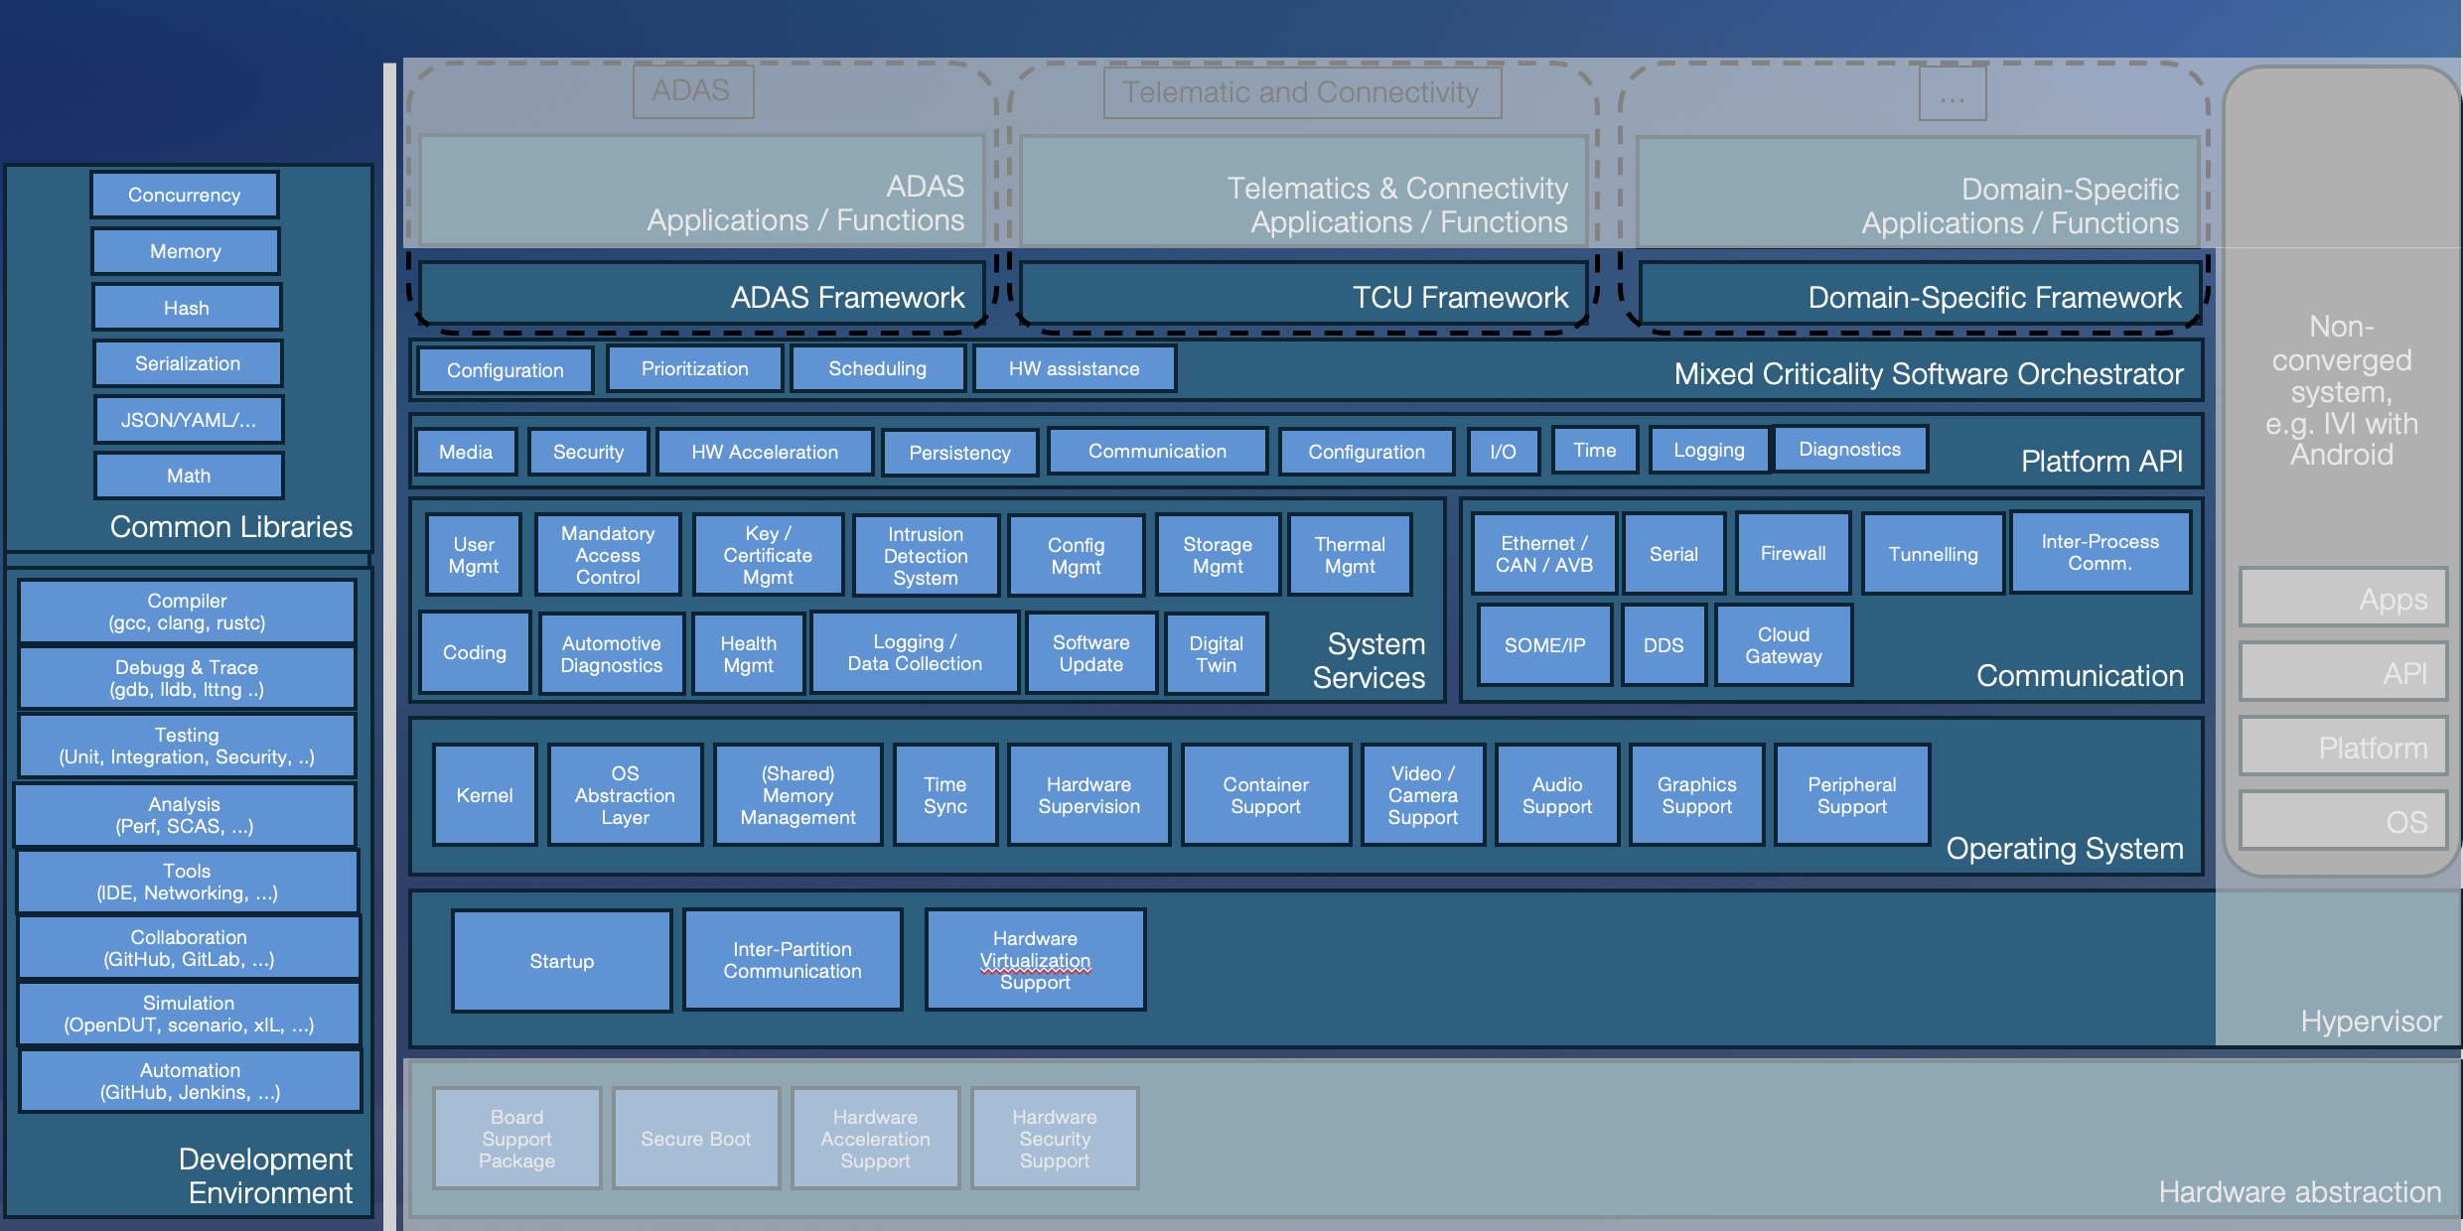
Task: Click the Intrusion Detection System box
Action: pos(925,554)
